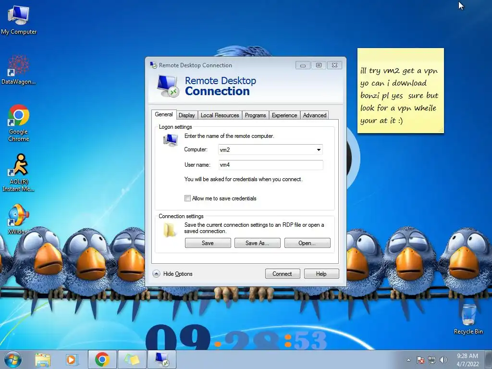Open the XWidget desktop shortcut
Screen dimensions: 492x369
19,219
